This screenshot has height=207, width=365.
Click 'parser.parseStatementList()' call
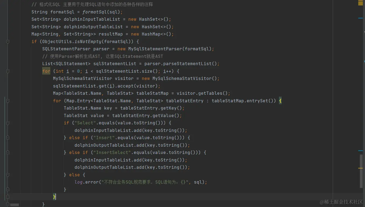coord(181,64)
